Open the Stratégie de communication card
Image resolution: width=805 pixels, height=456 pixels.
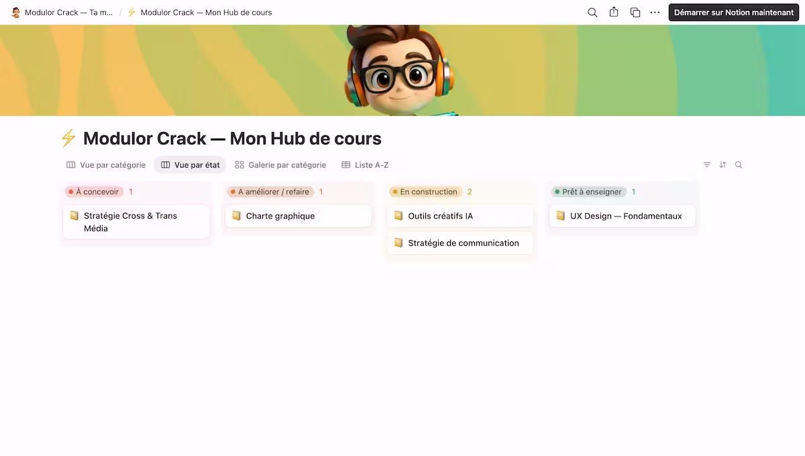[x=460, y=243]
